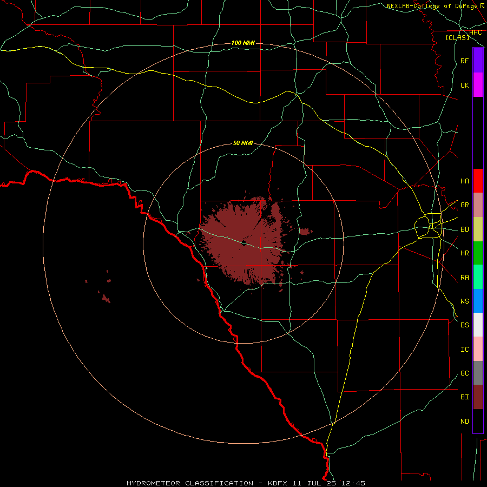
Task: Select the brown BI legend swatch
Action: click(478, 397)
